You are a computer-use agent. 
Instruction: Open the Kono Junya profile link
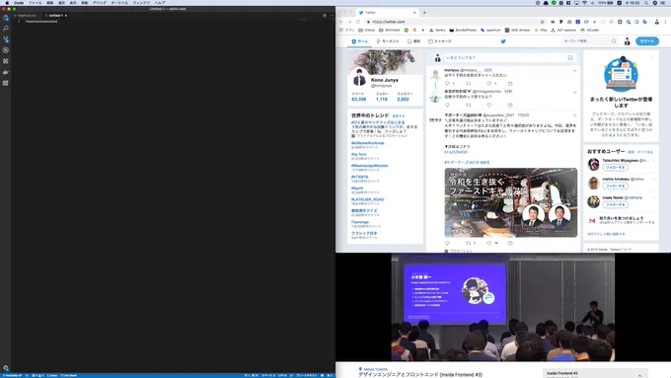tap(384, 80)
